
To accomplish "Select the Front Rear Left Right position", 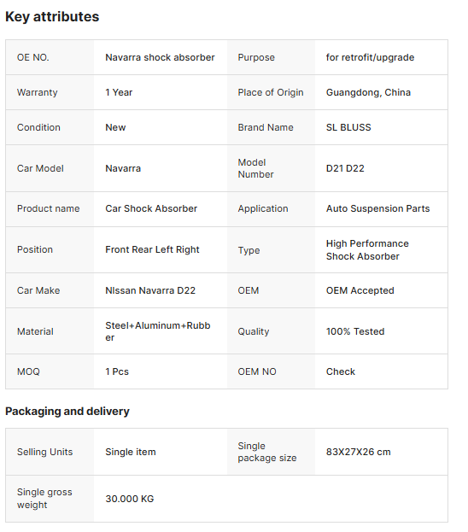I will click(152, 249).
